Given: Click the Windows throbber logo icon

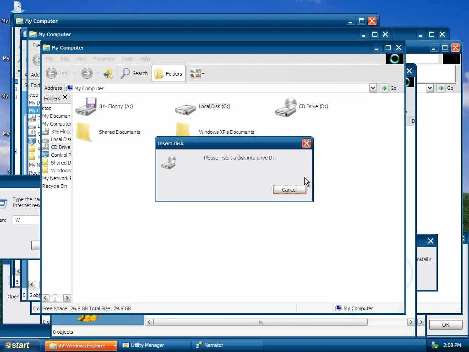Looking at the screenshot, I should click(394, 59).
